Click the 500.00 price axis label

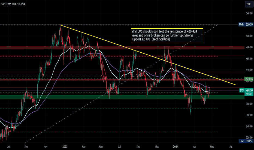(249, 36)
